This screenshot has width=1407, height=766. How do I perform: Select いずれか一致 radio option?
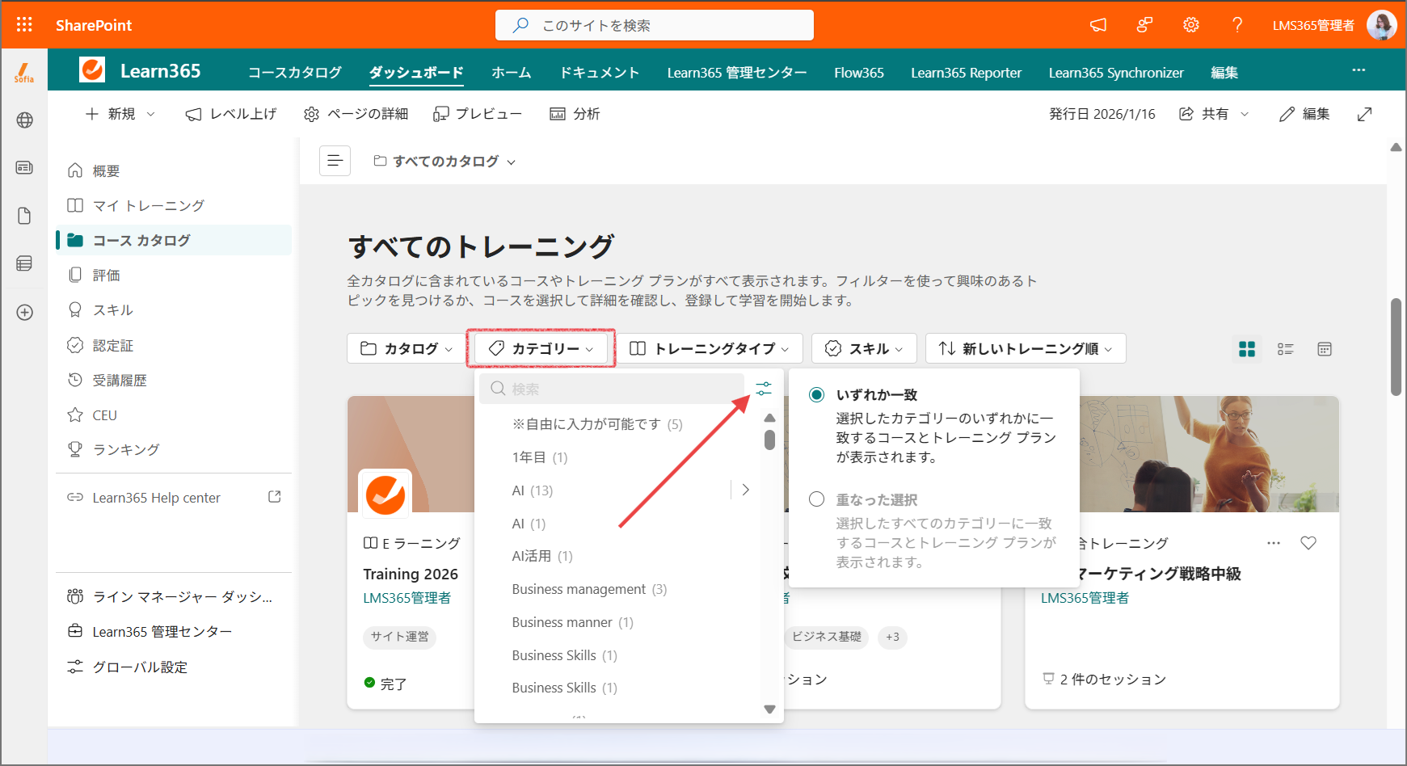[x=817, y=394]
